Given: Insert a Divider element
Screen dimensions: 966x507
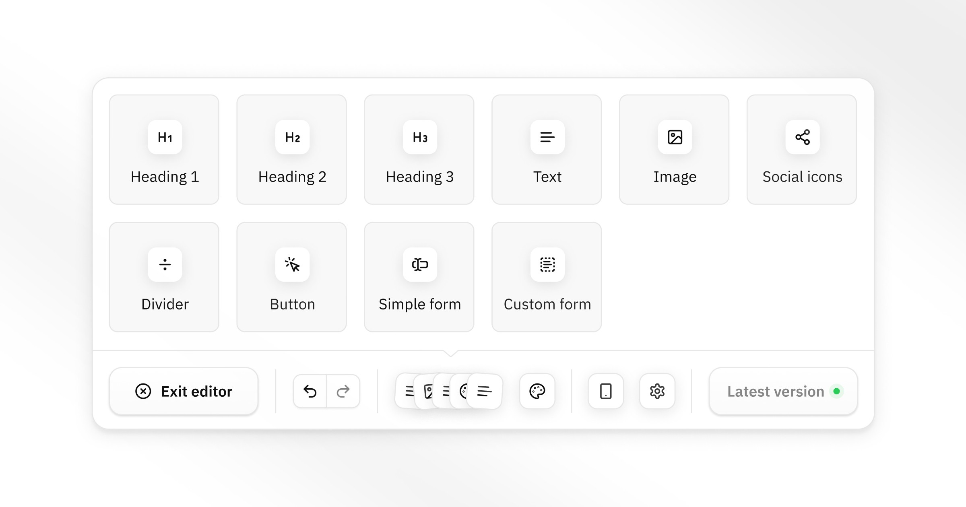Looking at the screenshot, I should [x=164, y=277].
